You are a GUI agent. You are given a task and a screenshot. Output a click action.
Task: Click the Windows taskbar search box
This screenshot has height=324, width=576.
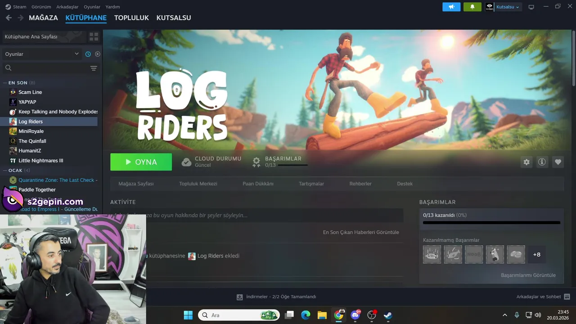pos(239,315)
